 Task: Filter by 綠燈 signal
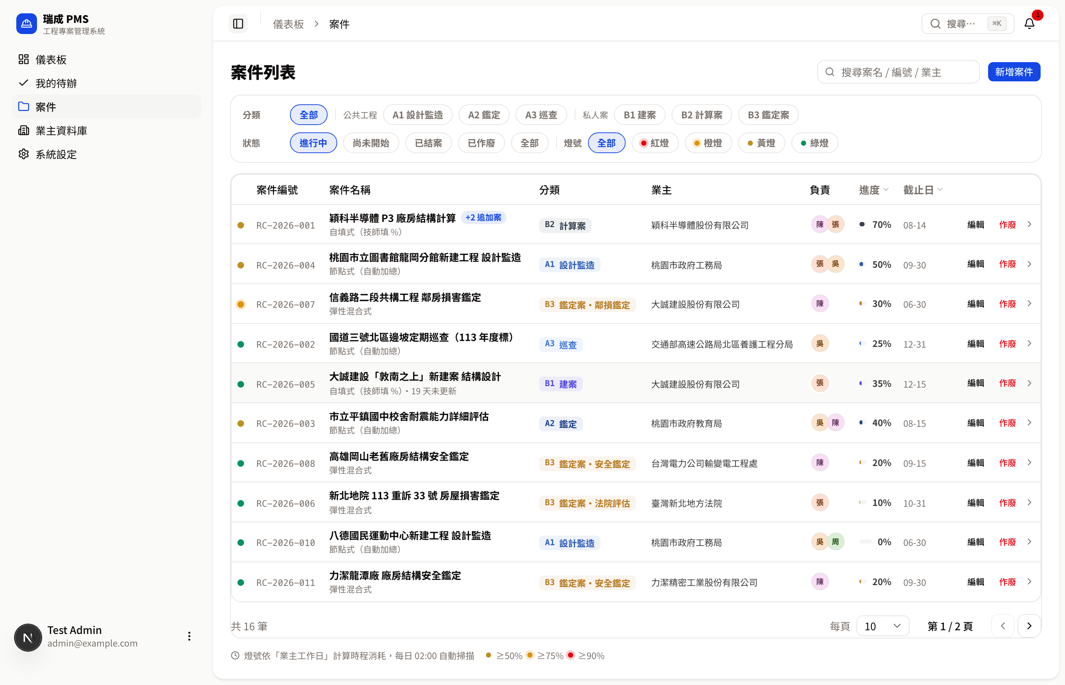click(815, 143)
